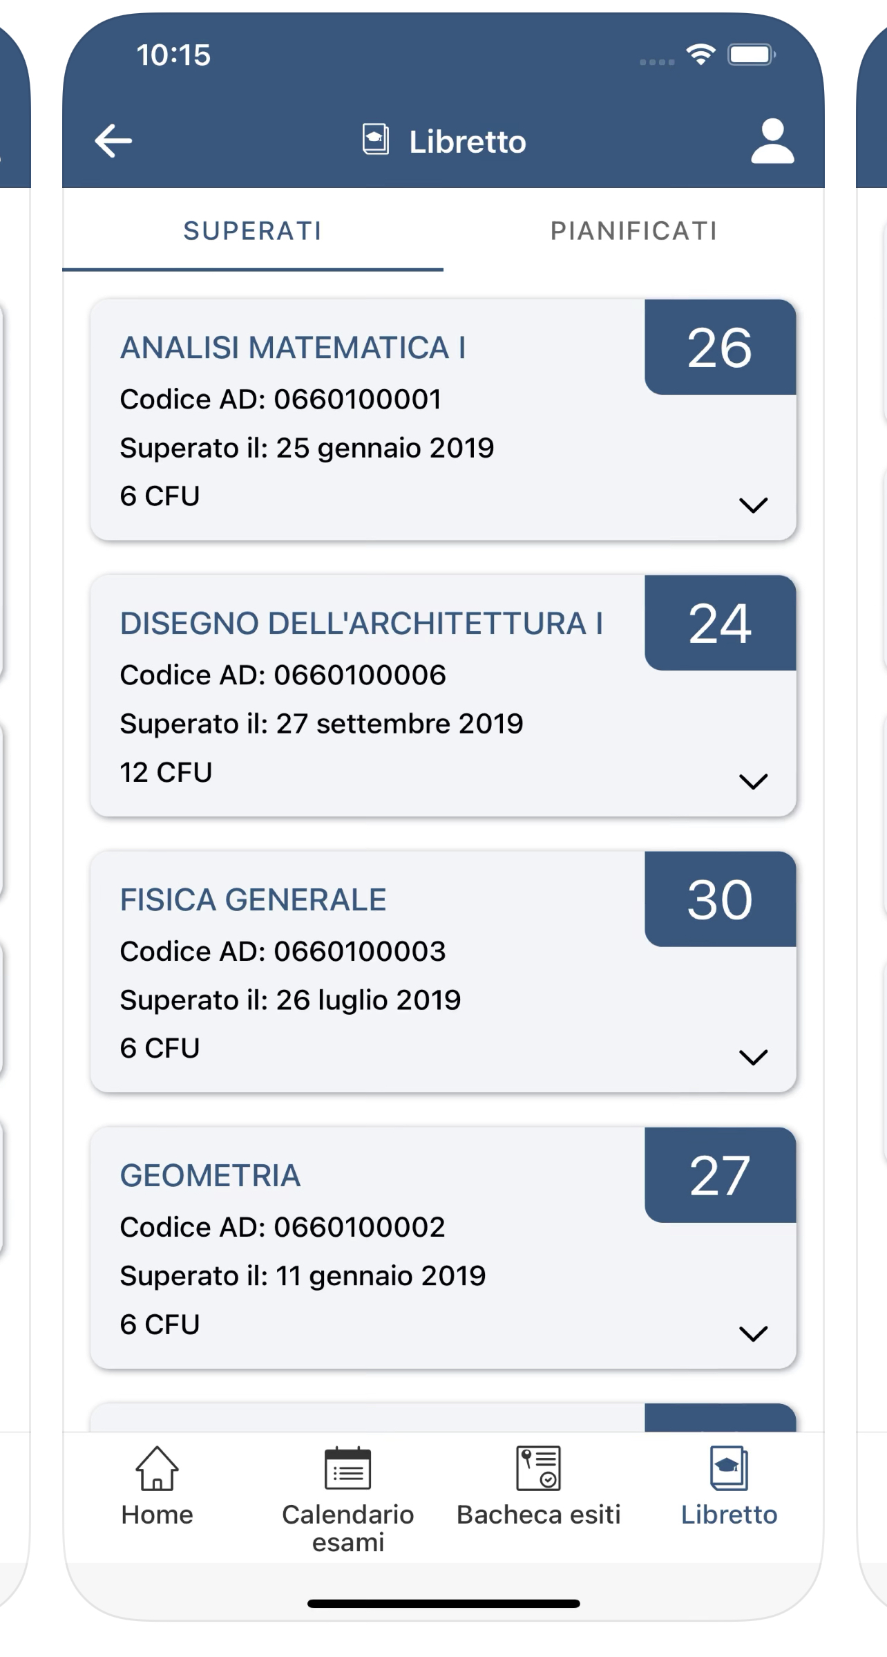Tap the Wi-Fi status icon
This screenshot has width=887, height=1657.
click(x=700, y=55)
